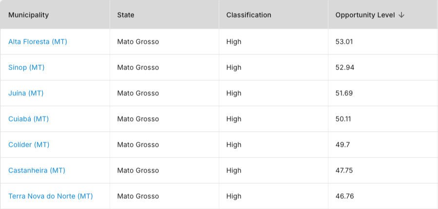
Task: Open the Colíder (MT) municipality link
Action: (x=29, y=145)
